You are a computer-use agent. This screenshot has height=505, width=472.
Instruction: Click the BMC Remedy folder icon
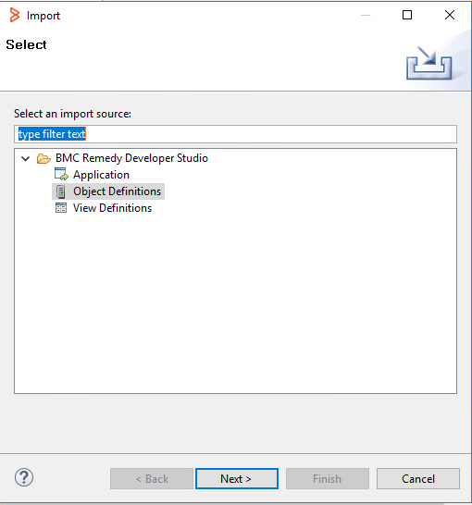click(x=43, y=158)
